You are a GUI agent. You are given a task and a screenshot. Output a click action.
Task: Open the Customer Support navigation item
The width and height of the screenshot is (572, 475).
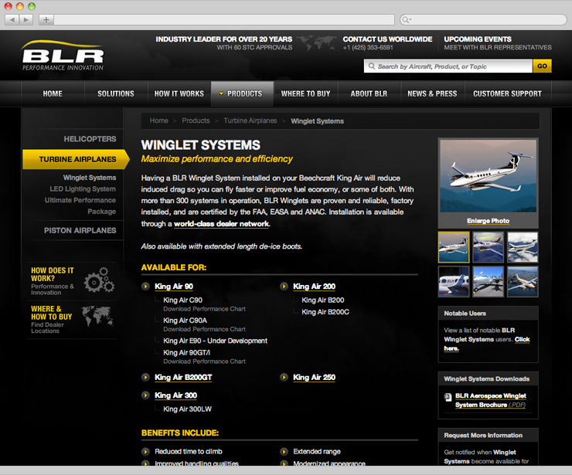(x=507, y=93)
